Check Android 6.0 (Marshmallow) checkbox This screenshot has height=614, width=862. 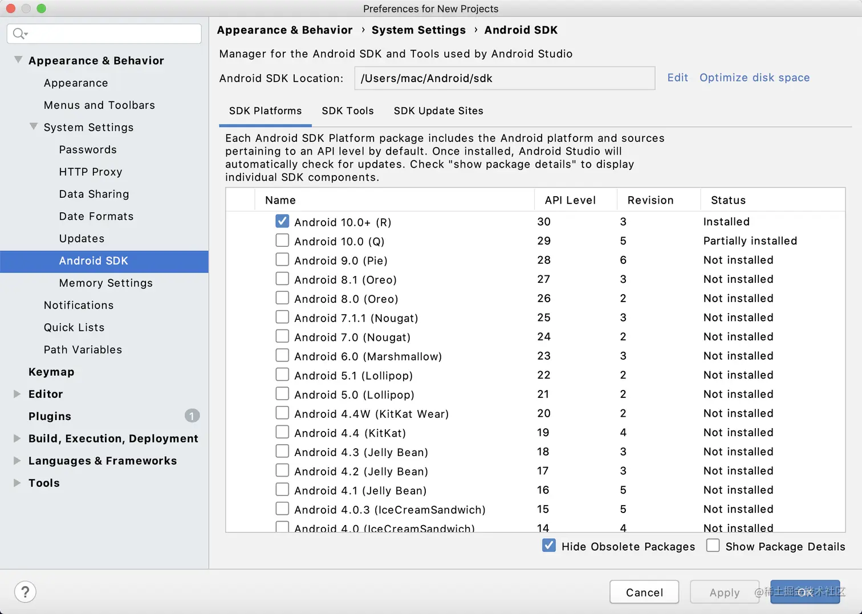pyautogui.click(x=282, y=355)
